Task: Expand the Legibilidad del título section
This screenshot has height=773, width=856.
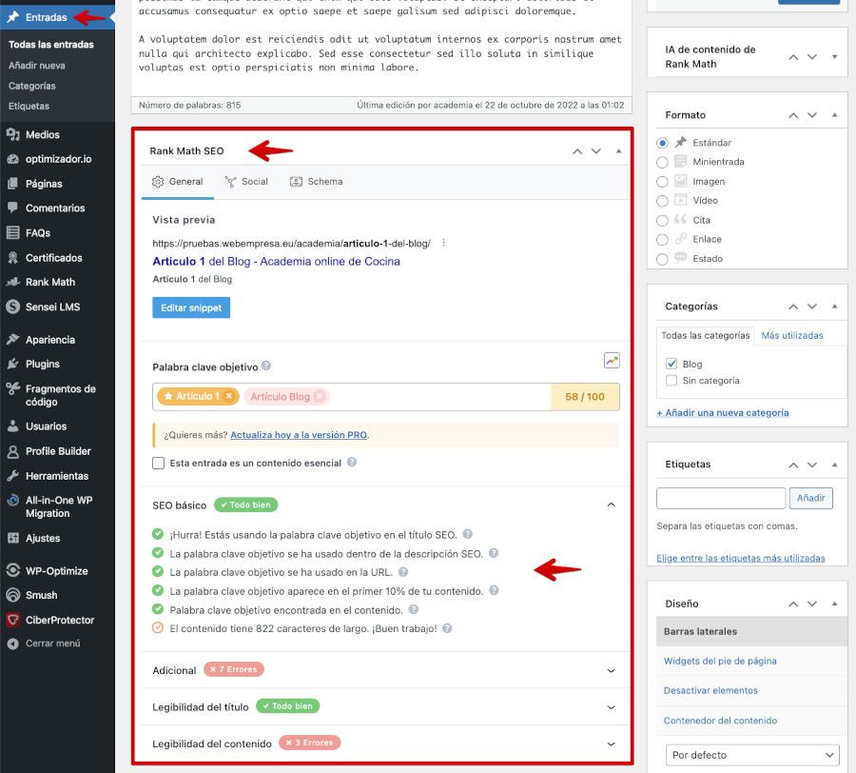Action: pyautogui.click(x=611, y=707)
